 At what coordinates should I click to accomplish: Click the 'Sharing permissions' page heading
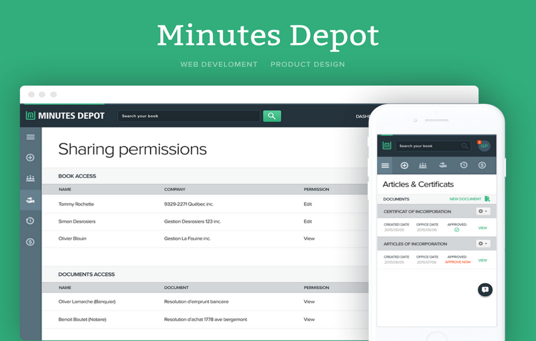tap(133, 149)
